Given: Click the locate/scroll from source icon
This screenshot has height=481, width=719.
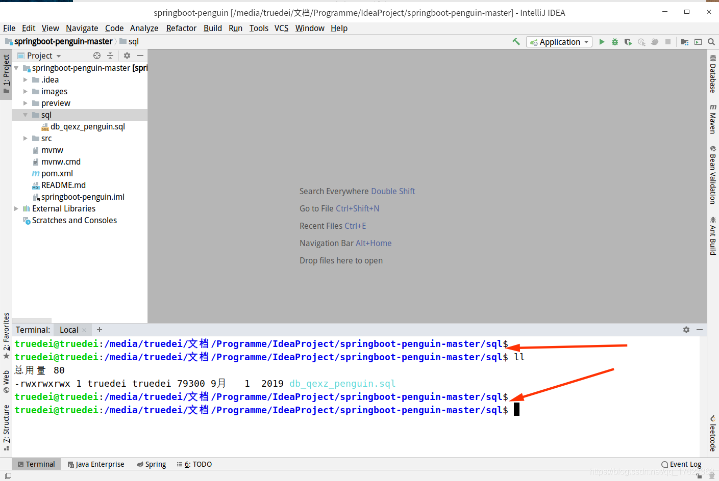Looking at the screenshot, I should pos(97,56).
